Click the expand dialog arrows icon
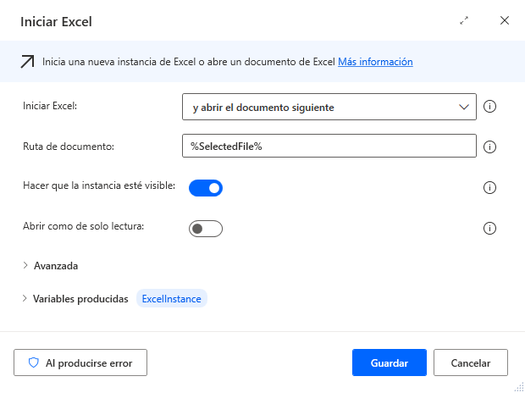Image resolution: width=525 pixels, height=393 pixels. point(464,21)
